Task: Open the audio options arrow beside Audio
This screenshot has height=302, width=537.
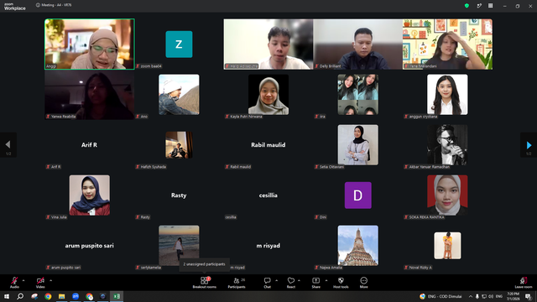Action: [x=23, y=280]
